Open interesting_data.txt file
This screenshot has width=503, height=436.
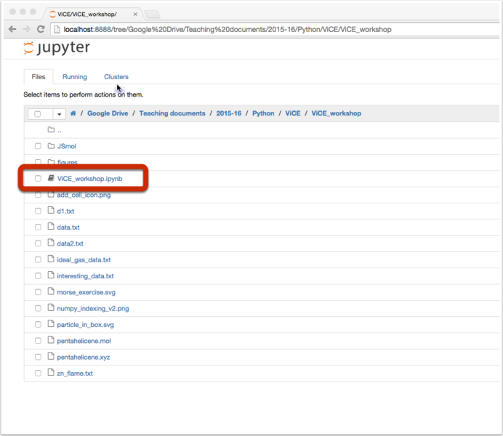pyautogui.click(x=85, y=276)
